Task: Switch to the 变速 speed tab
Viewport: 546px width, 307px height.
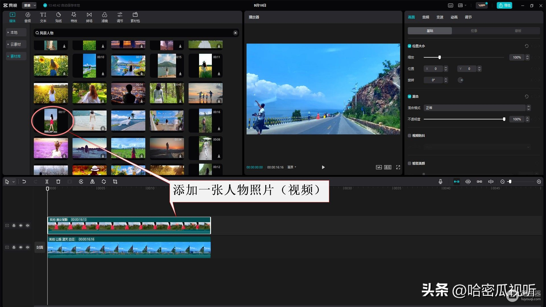Action: pyautogui.click(x=440, y=17)
